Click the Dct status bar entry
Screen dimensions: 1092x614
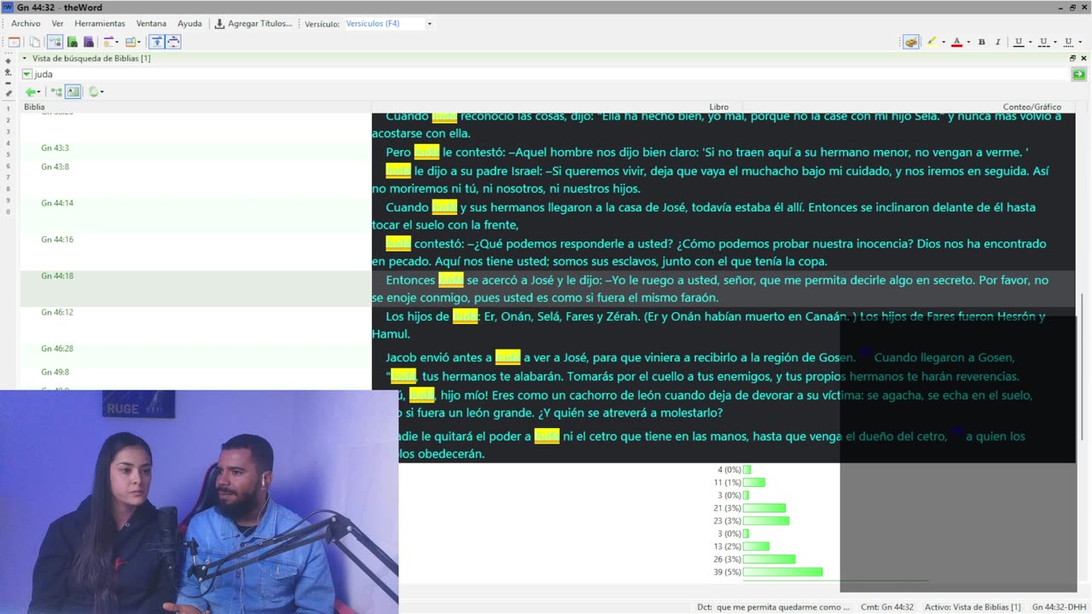pyautogui.click(x=773, y=607)
